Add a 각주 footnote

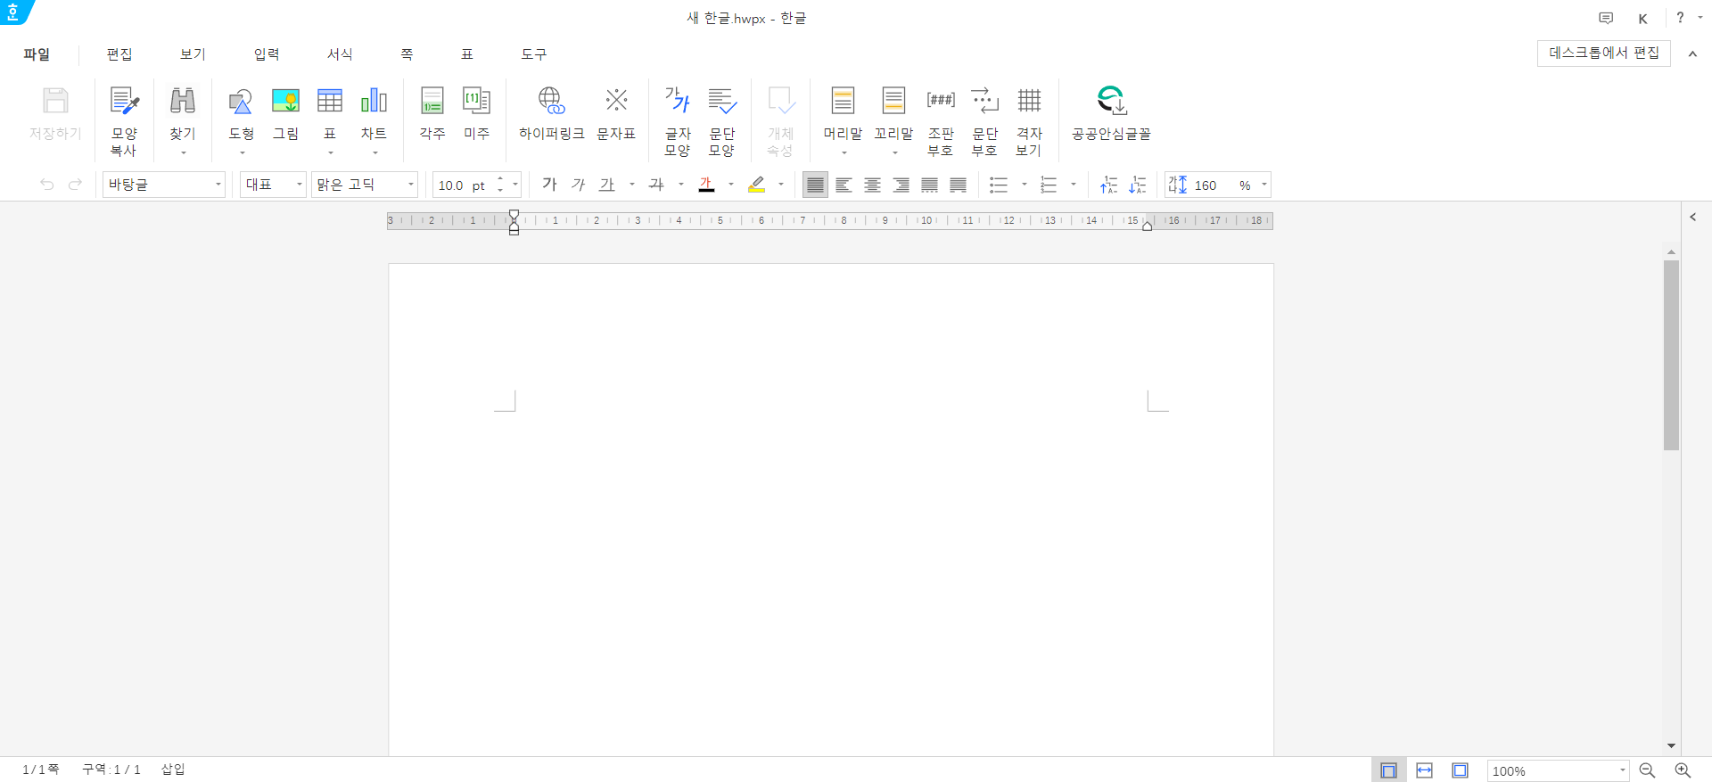(x=432, y=102)
